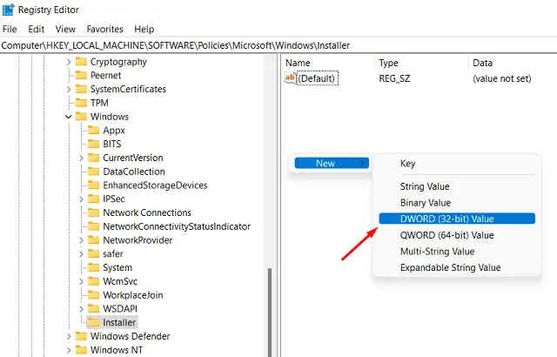Click the Registry Editor app icon in title bar
Viewport: 557px width, 357px height.
9,11
